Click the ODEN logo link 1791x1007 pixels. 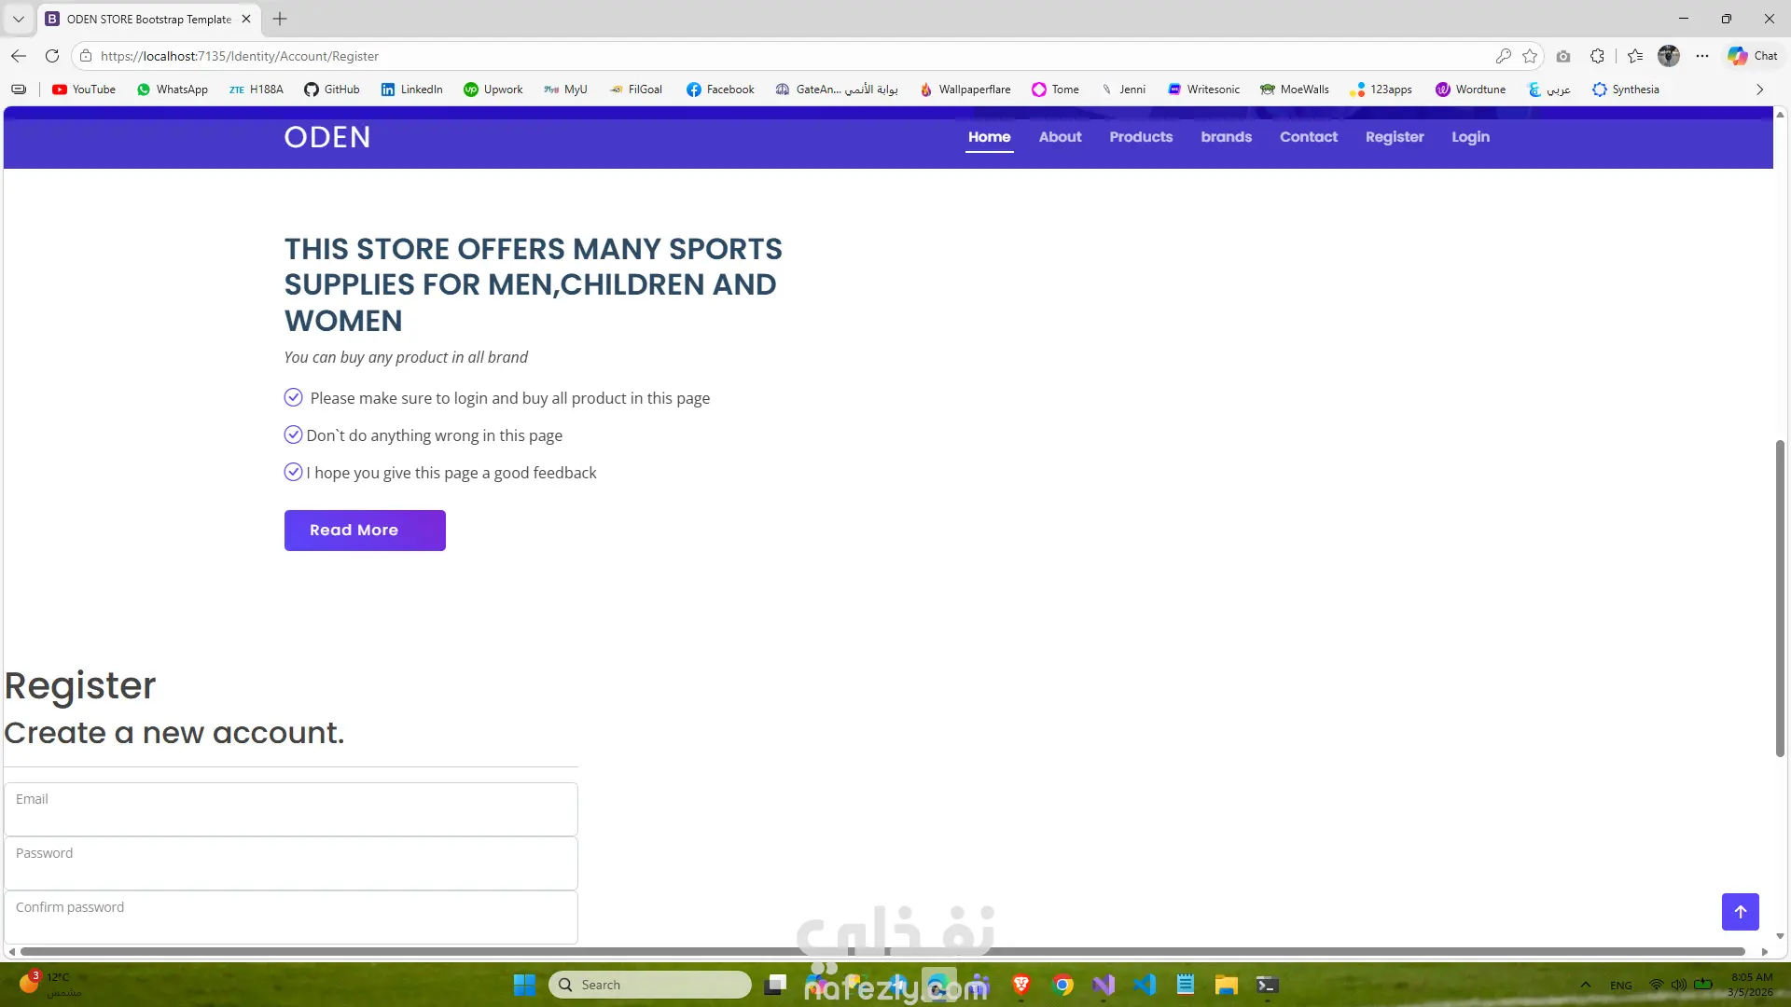pos(327,137)
